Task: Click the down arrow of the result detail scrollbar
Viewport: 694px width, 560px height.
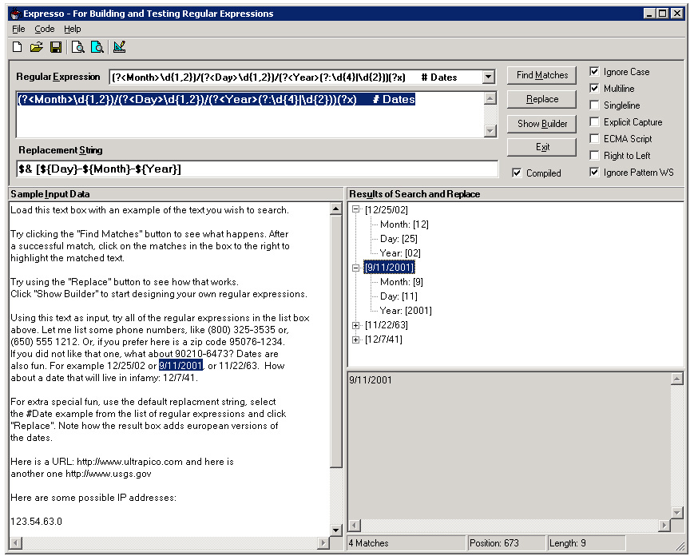Action: [x=677, y=513]
